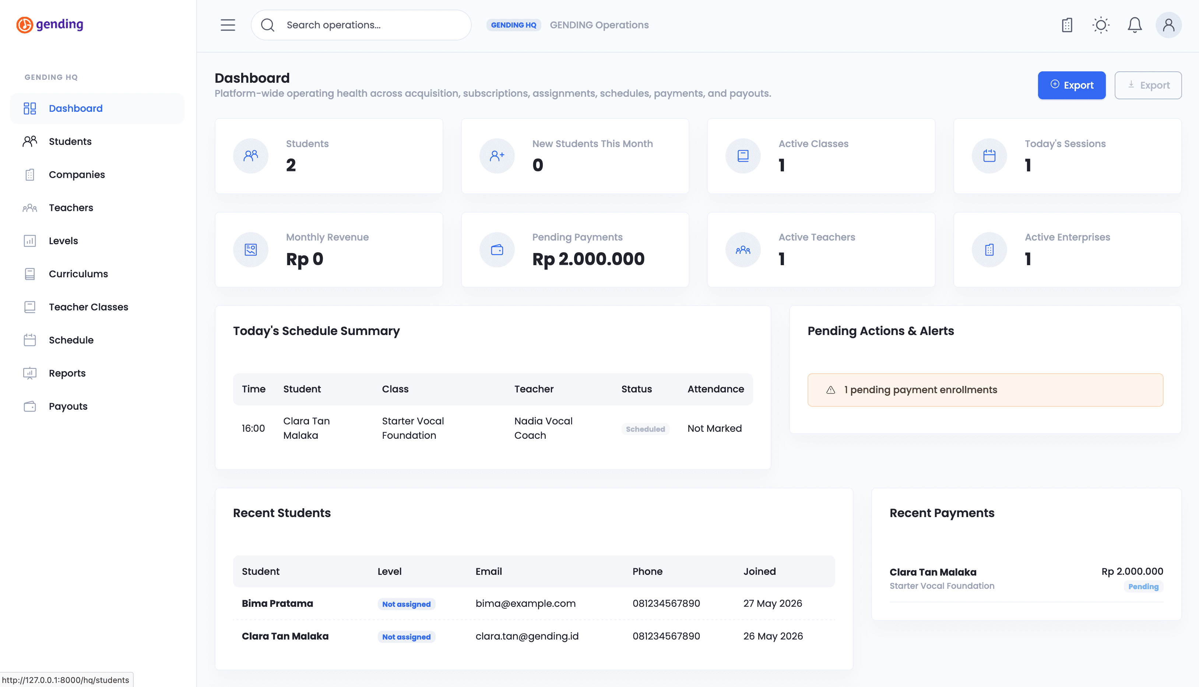Click Nadia Vocal Coach teacher cell

coord(543,428)
